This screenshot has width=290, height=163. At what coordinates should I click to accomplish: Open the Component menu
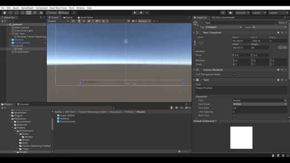[41, 8]
